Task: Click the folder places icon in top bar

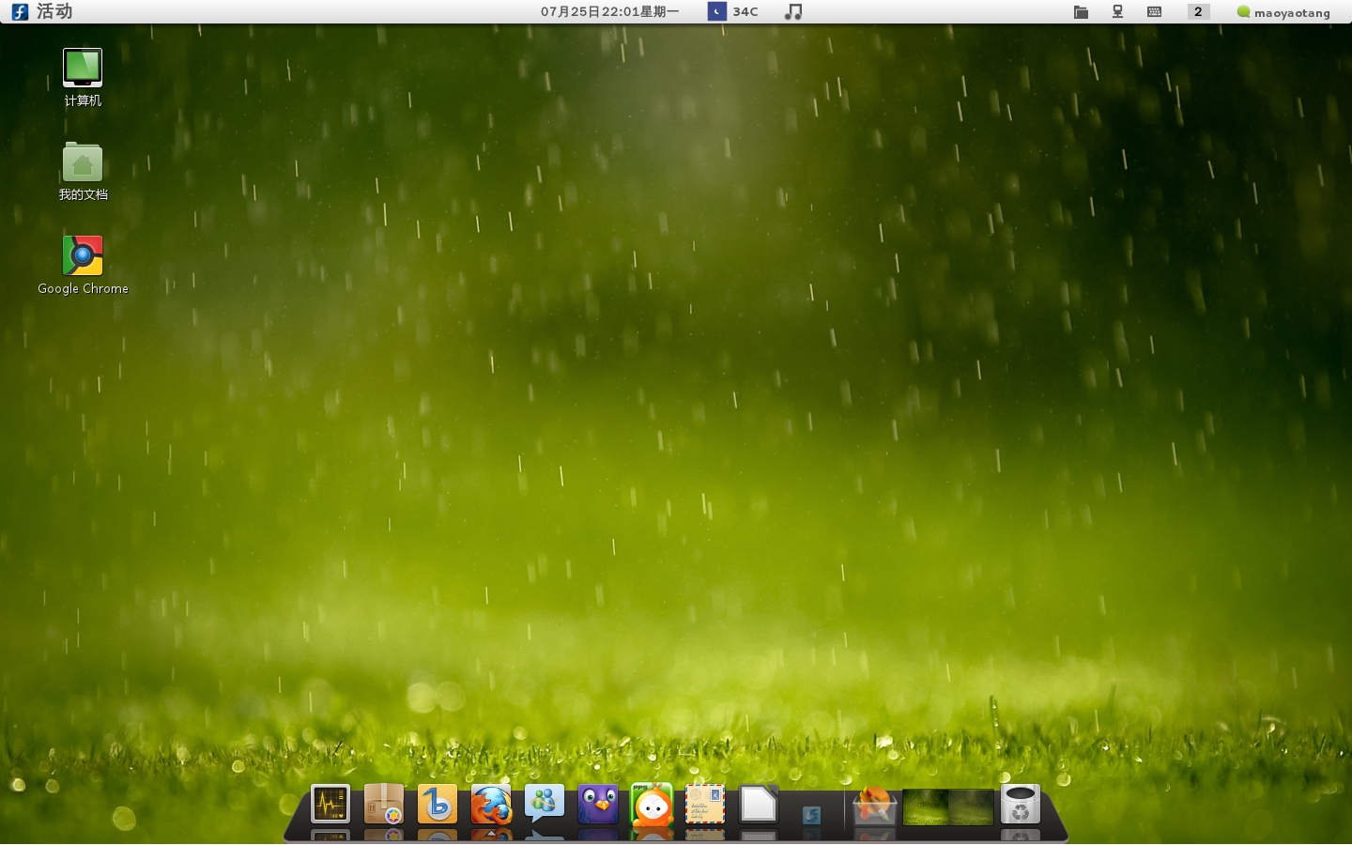Action: point(1082,12)
